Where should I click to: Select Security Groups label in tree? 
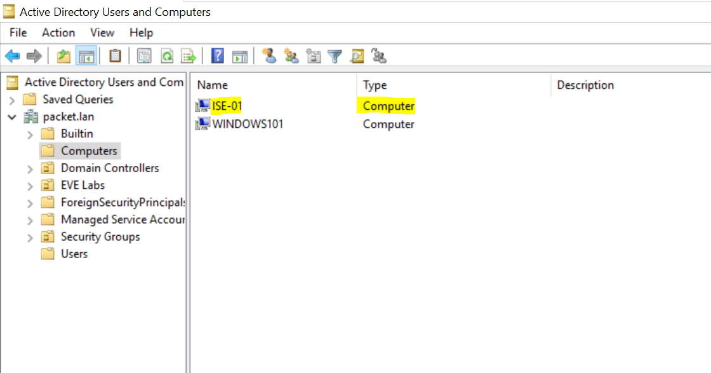101,237
